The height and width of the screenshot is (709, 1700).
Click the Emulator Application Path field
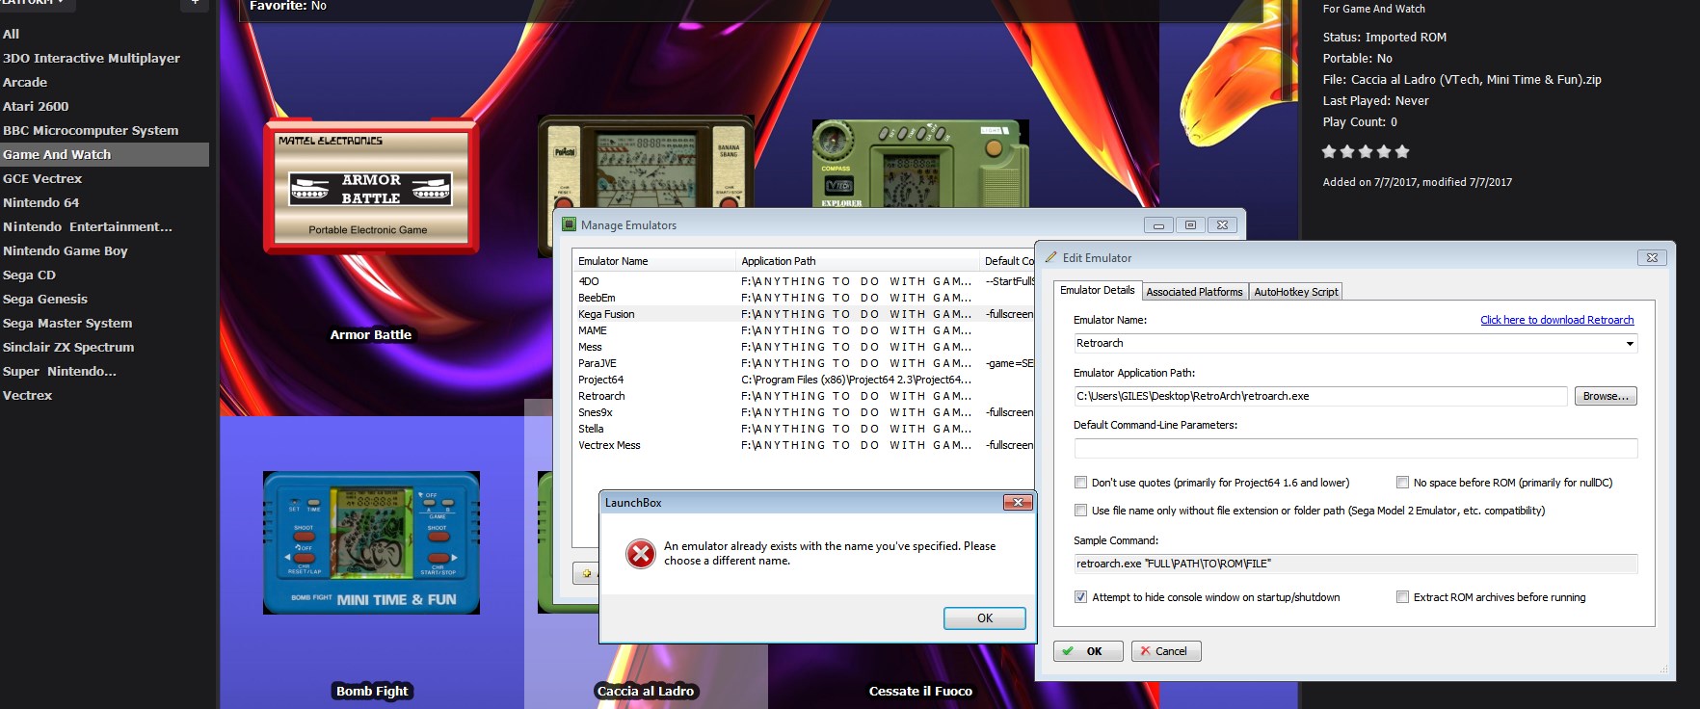tap(1320, 396)
